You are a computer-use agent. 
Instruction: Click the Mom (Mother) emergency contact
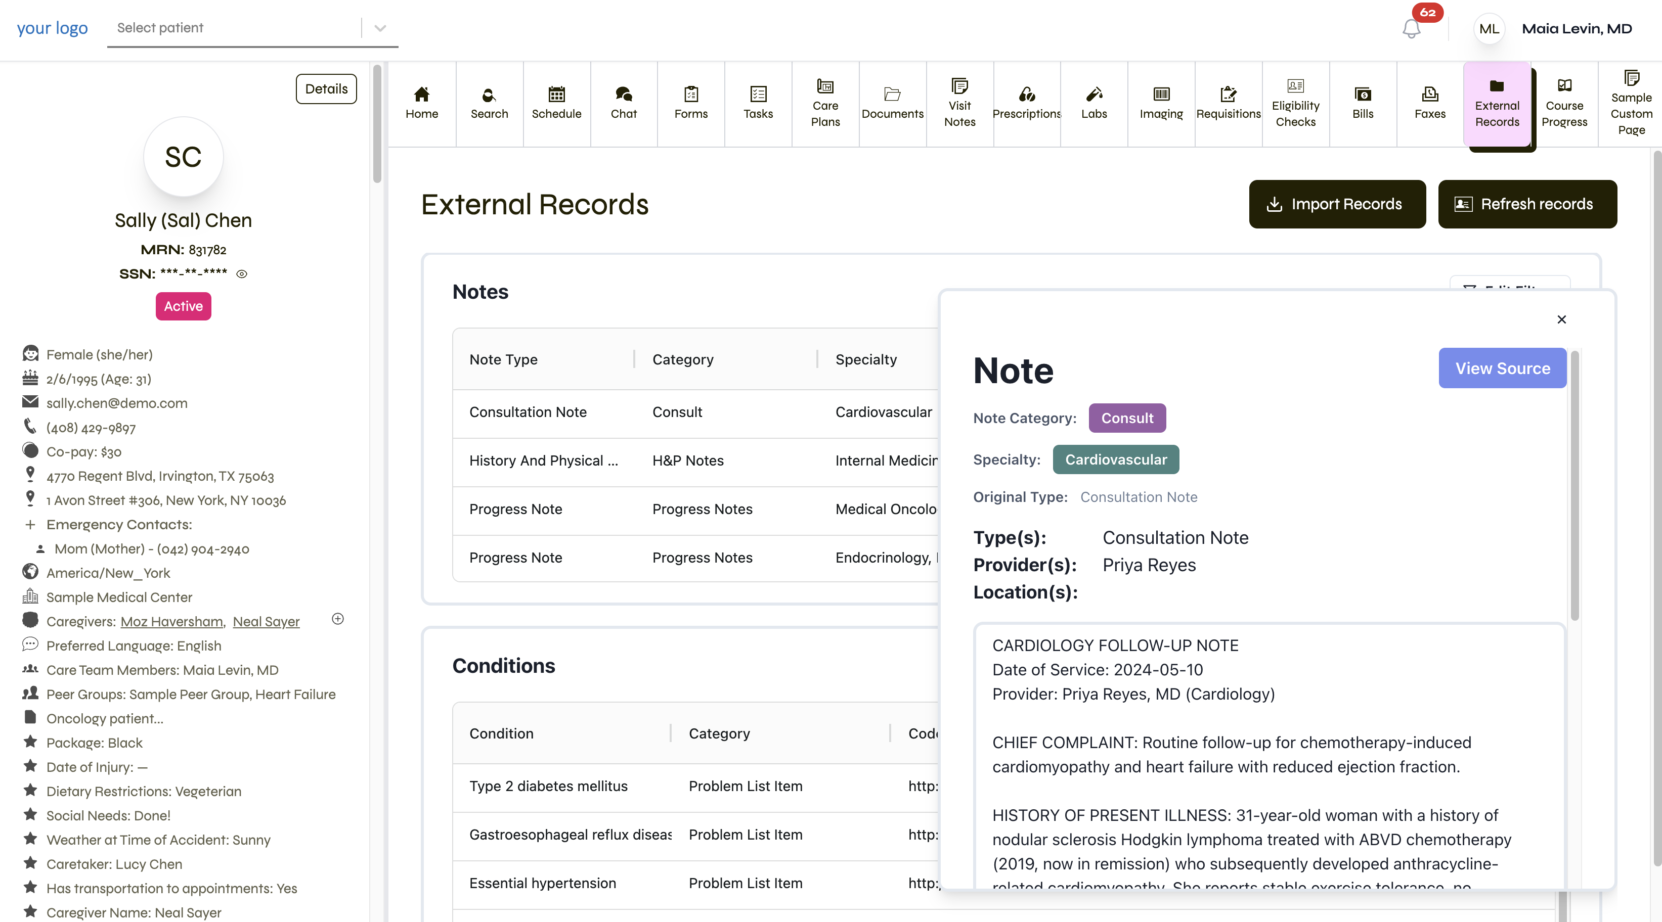pos(152,549)
